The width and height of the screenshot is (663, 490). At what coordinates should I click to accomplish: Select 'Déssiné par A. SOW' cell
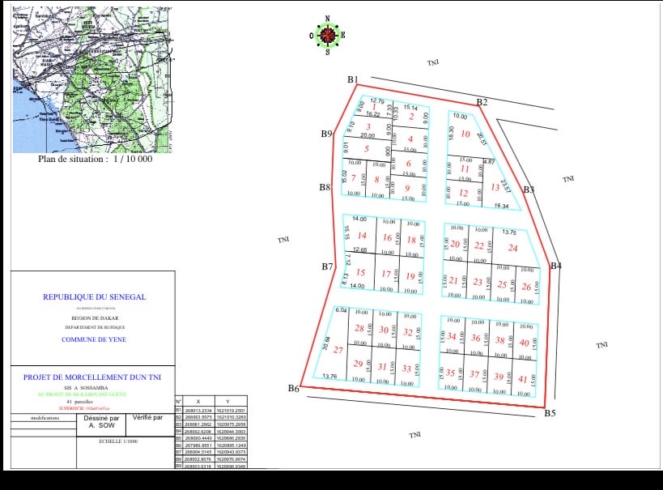pos(101,425)
